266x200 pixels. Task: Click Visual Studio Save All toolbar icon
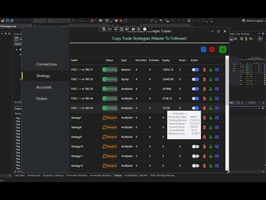(12, 20)
